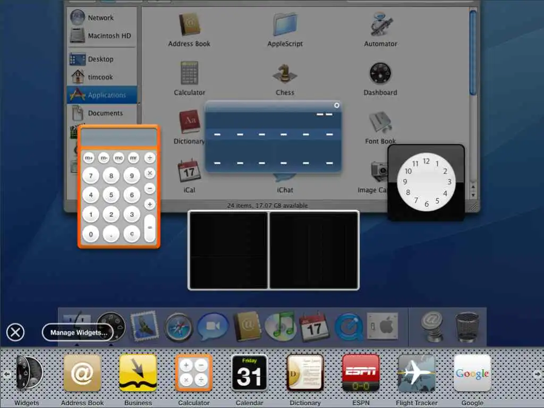
Task: Open the Dashboard icon in the Dock
Action: click(111, 327)
